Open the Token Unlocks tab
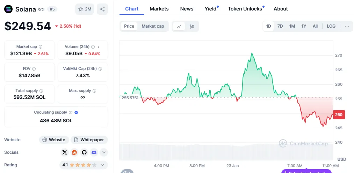 245,9
